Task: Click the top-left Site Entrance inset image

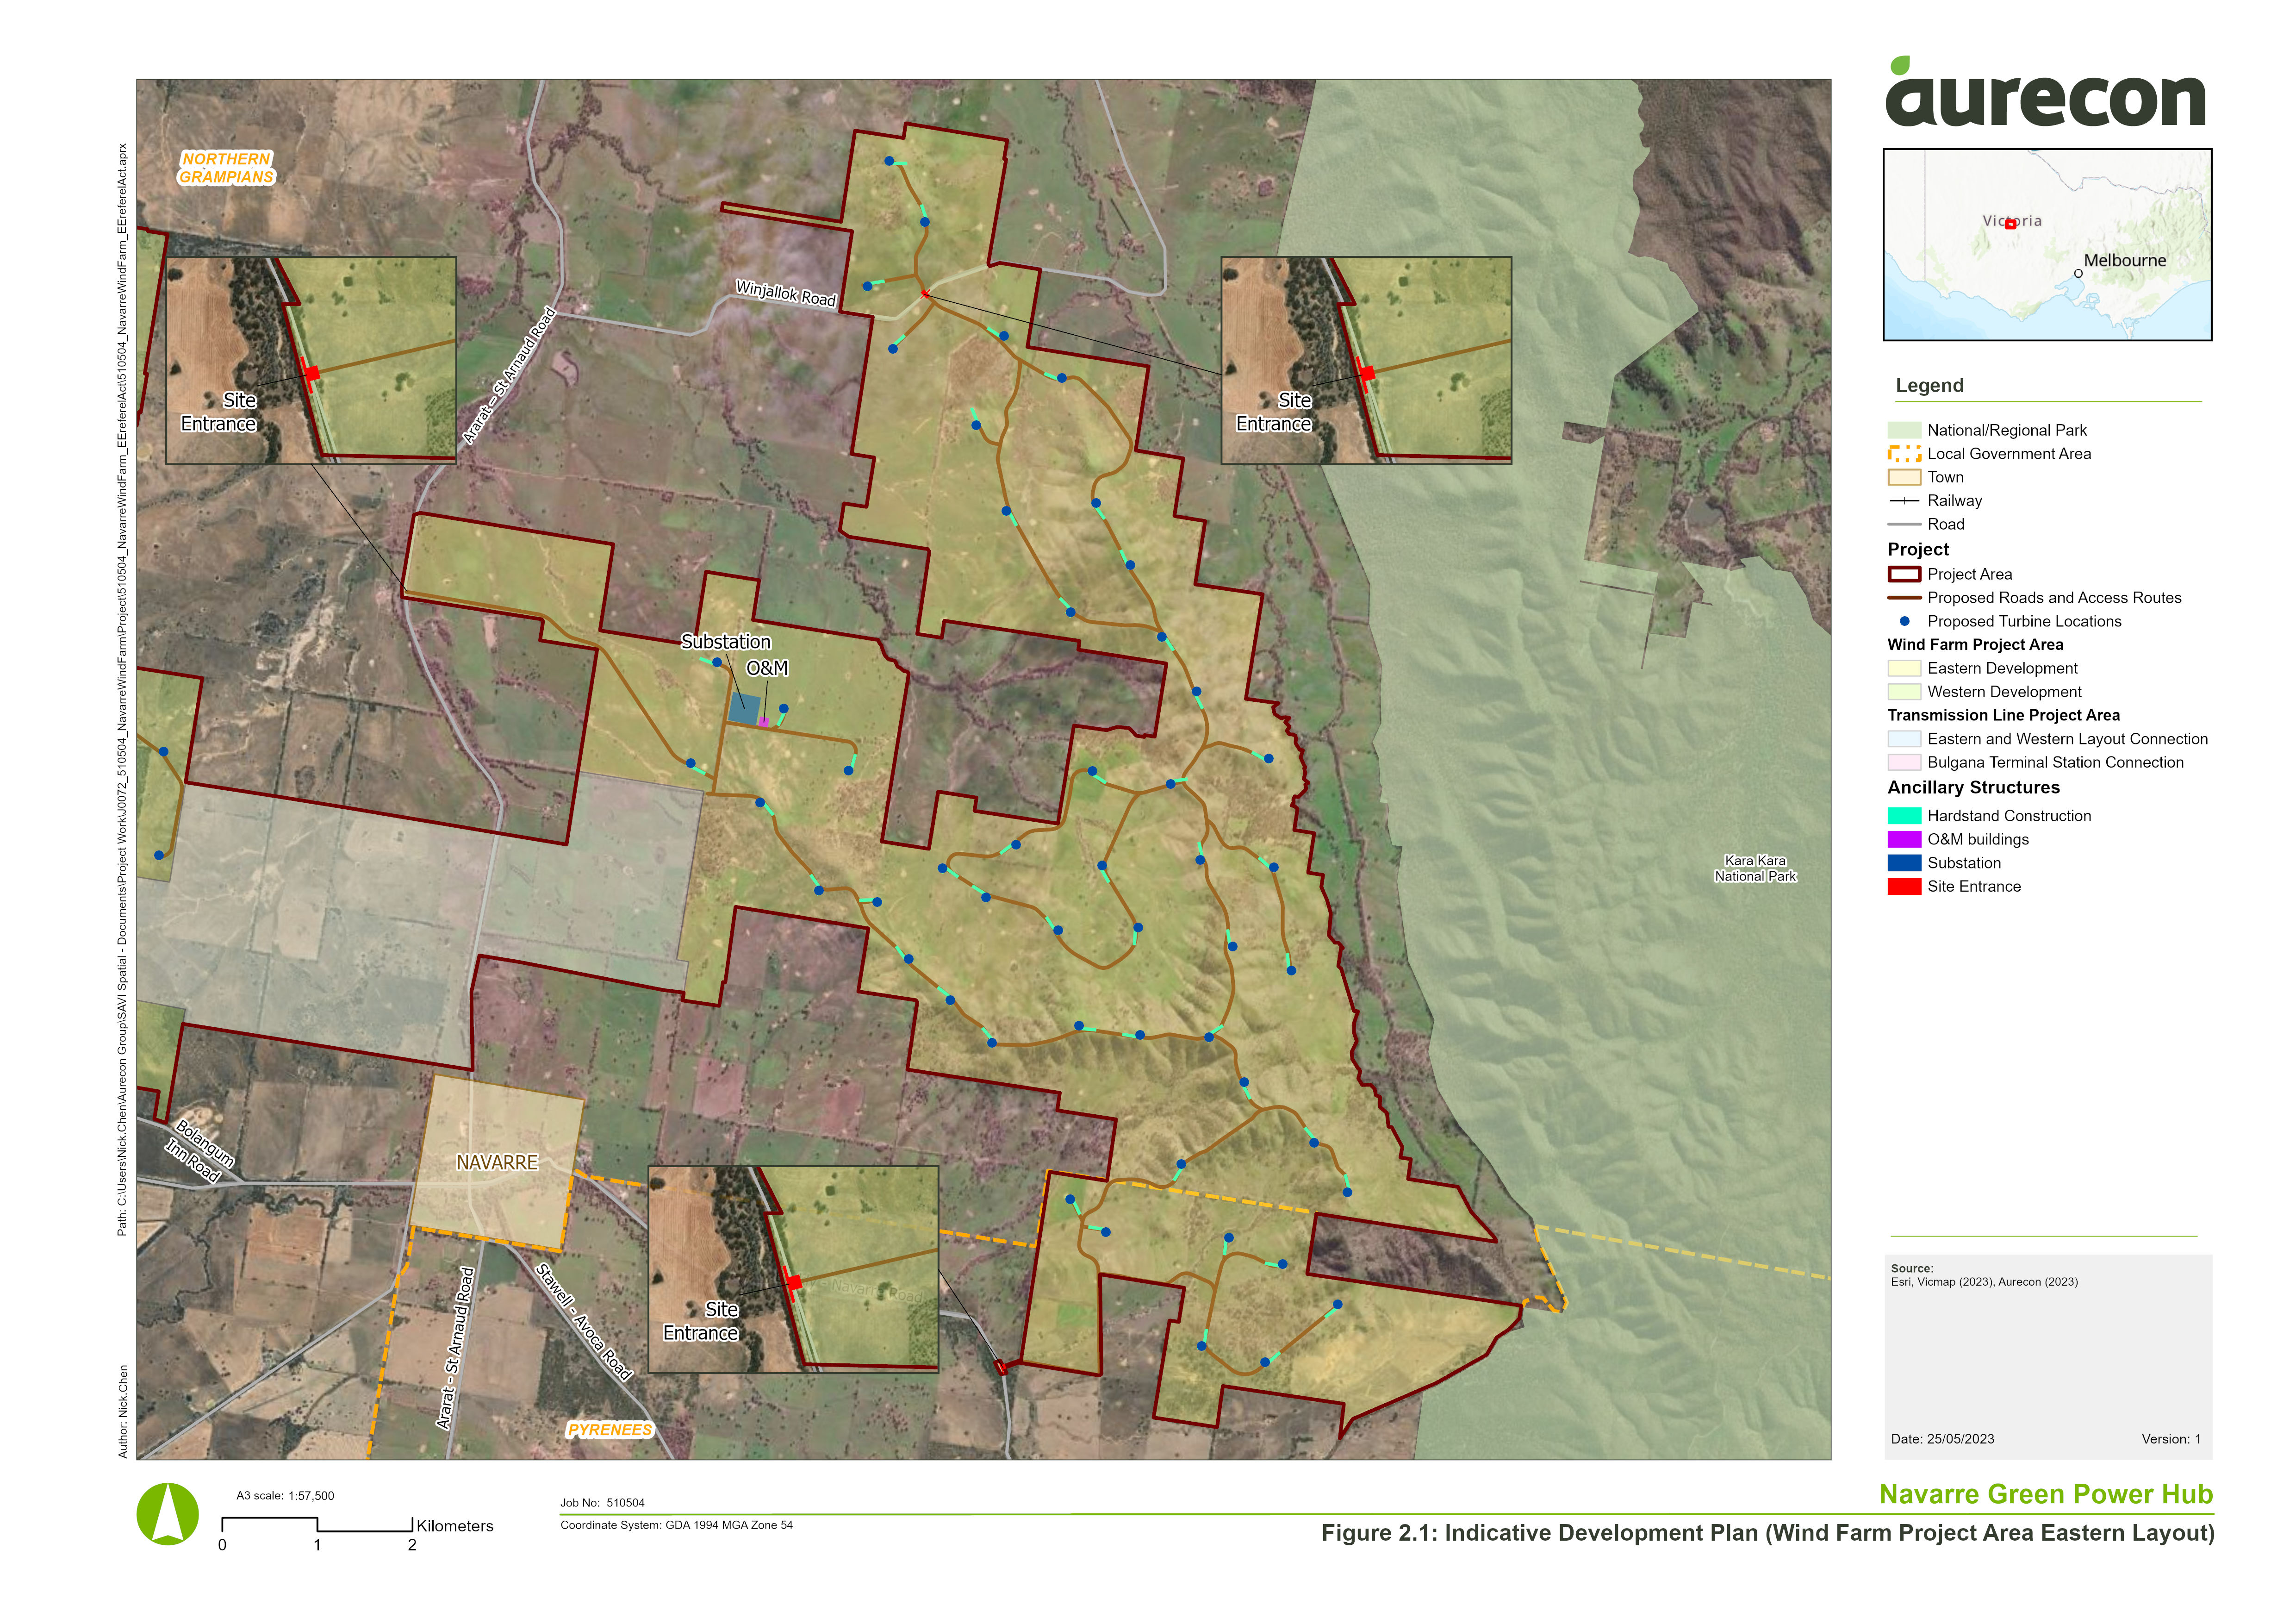Action: point(311,360)
